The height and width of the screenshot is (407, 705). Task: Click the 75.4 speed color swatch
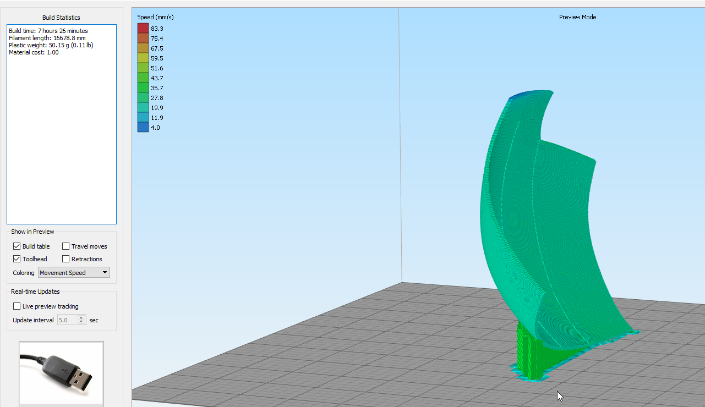pyautogui.click(x=143, y=38)
